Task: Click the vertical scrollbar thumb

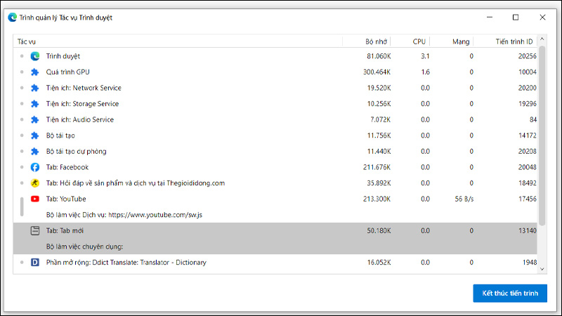Action: (542, 136)
